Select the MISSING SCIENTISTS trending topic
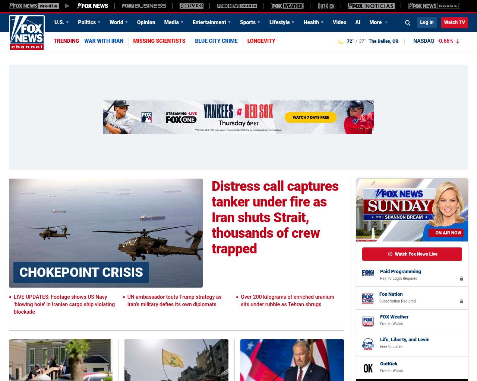 click(159, 41)
